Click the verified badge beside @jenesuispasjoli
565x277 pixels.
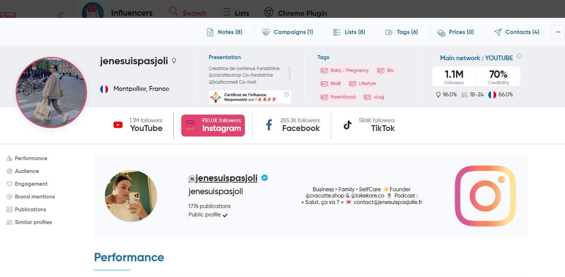click(264, 178)
